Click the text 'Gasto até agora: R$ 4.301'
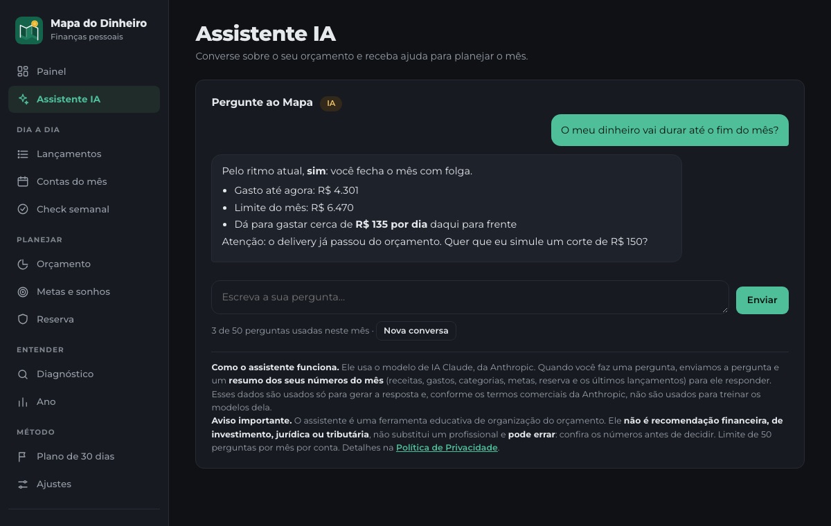The width and height of the screenshot is (831, 526). 296,190
